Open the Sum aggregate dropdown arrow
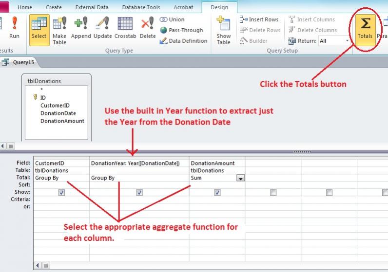This screenshot has height=272, width=388. (240, 178)
